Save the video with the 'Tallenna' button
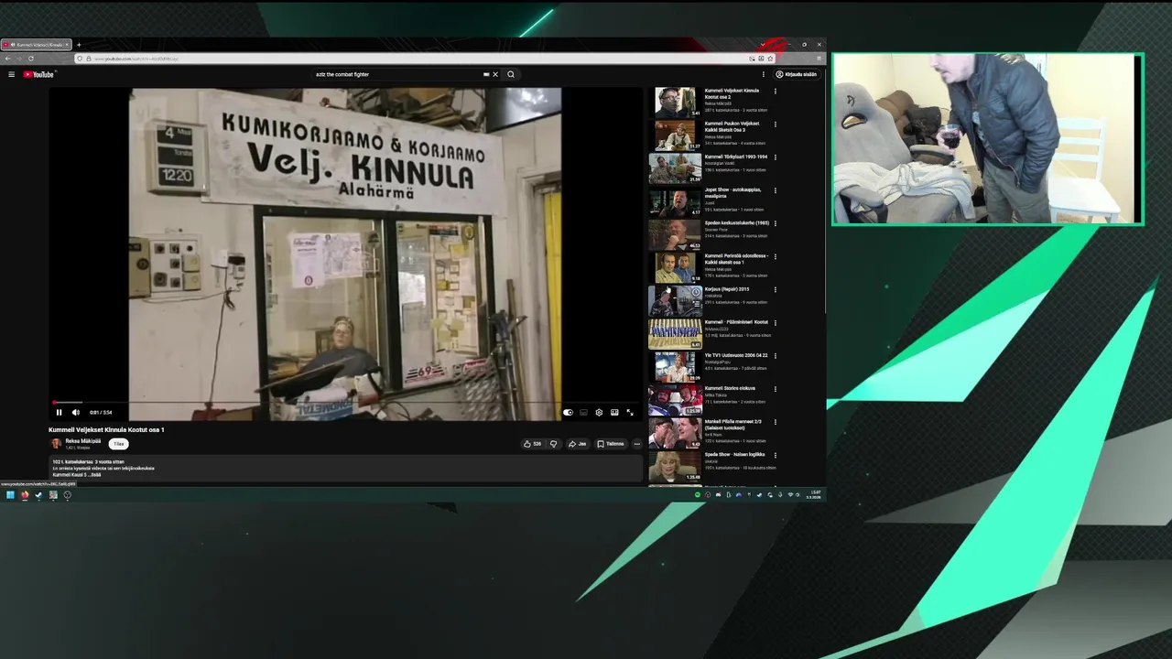 (611, 444)
